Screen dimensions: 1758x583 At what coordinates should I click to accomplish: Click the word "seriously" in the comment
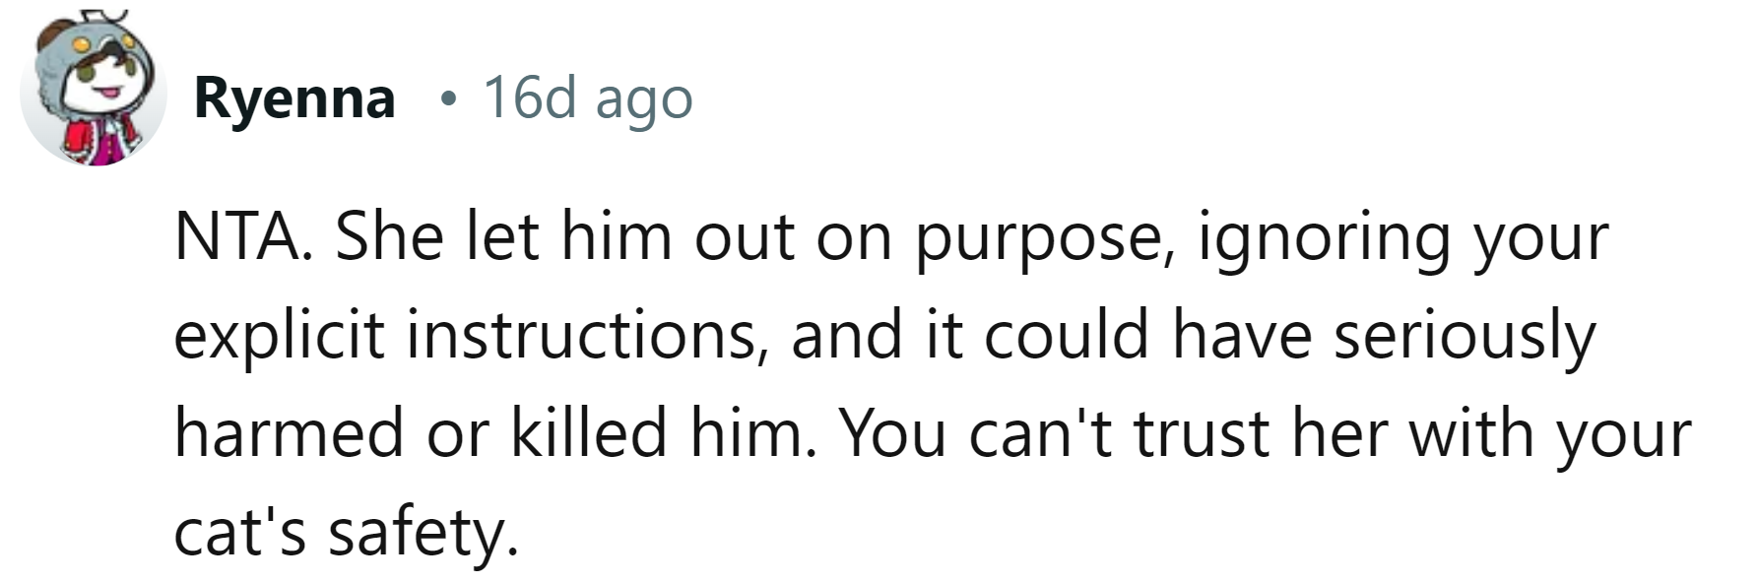(x=1464, y=335)
